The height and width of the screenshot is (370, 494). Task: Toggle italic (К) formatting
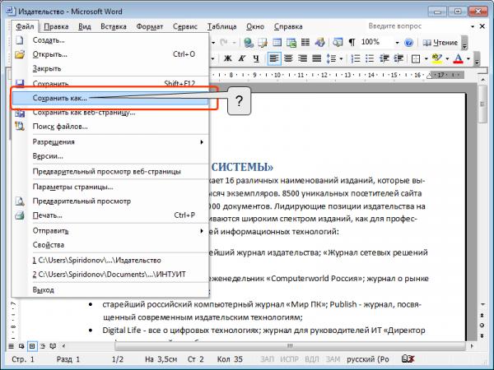point(242,59)
